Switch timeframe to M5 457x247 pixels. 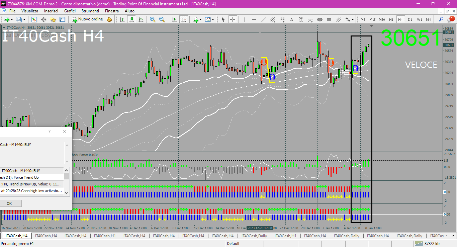[x=363, y=19]
